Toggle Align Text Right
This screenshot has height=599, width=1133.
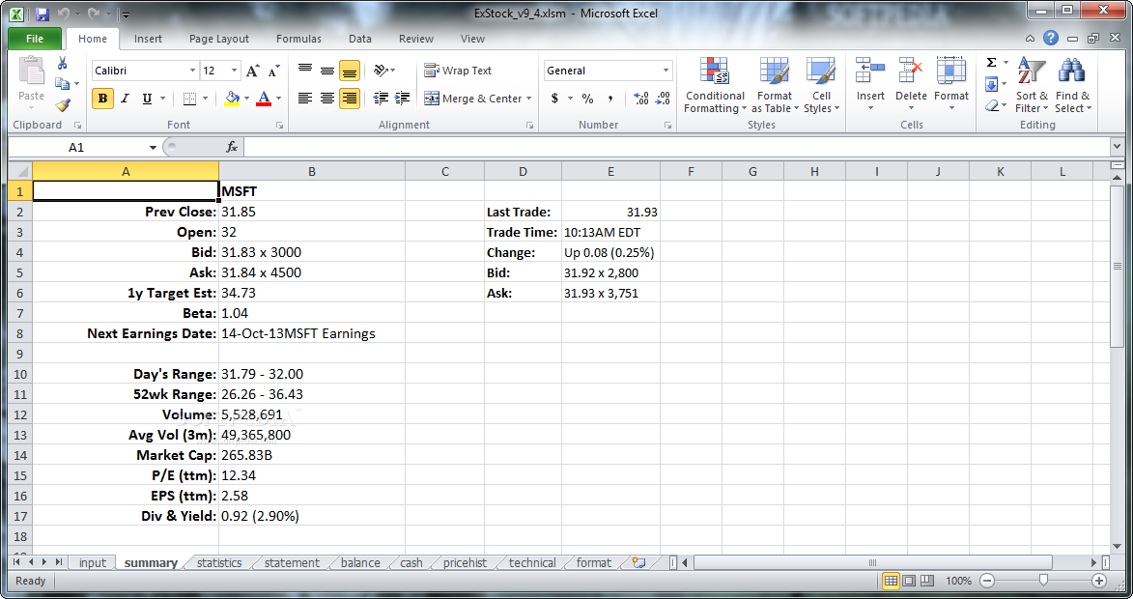[350, 99]
